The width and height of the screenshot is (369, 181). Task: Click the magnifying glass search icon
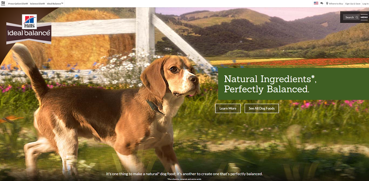point(357,17)
